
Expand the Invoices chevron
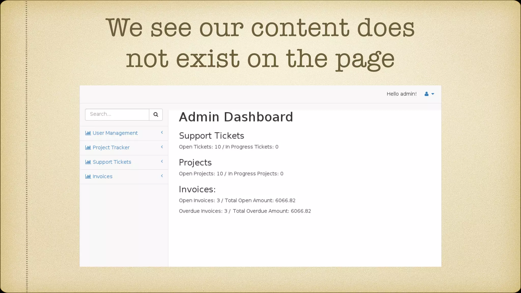pyautogui.click(x=162, y=176)
